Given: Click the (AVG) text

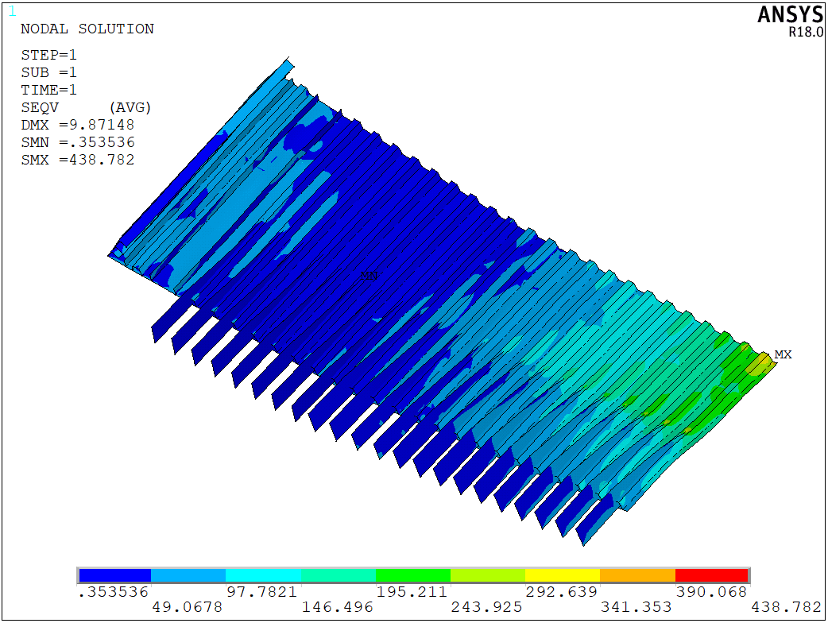Looking at the screenshot, I should pos(130,108).
